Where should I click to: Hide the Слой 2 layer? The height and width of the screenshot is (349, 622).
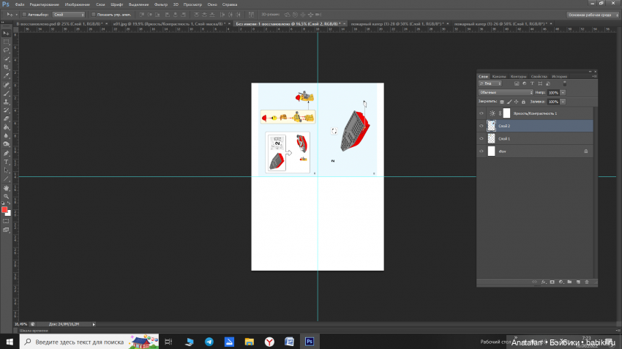click(x=481, y=126)
